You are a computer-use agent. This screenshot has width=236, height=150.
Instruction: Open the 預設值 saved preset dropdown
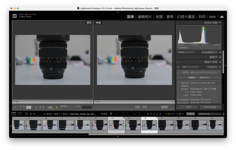point(186,52)
